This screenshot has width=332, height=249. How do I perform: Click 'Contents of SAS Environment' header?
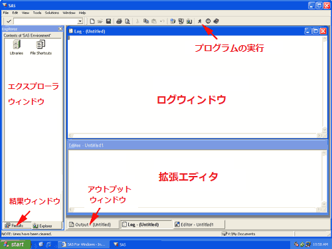tap(27, 35)
